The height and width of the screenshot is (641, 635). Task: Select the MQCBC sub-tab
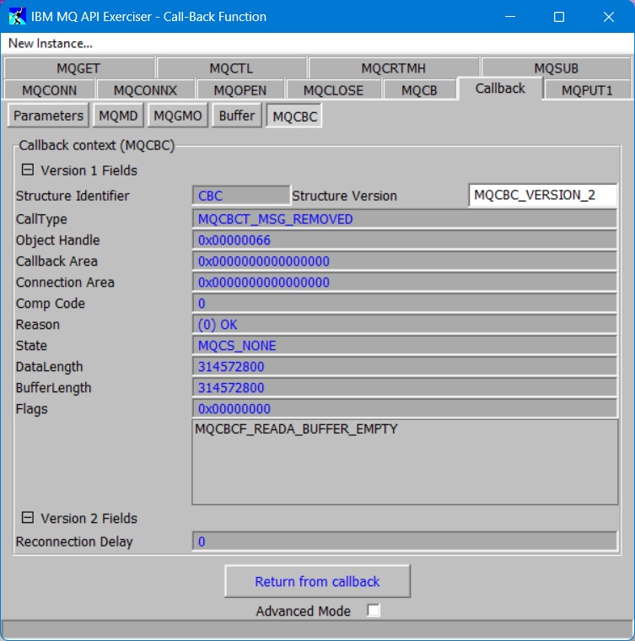[x=294, y=116]
